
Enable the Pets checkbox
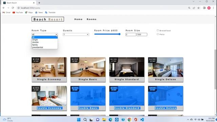[158, 34]
